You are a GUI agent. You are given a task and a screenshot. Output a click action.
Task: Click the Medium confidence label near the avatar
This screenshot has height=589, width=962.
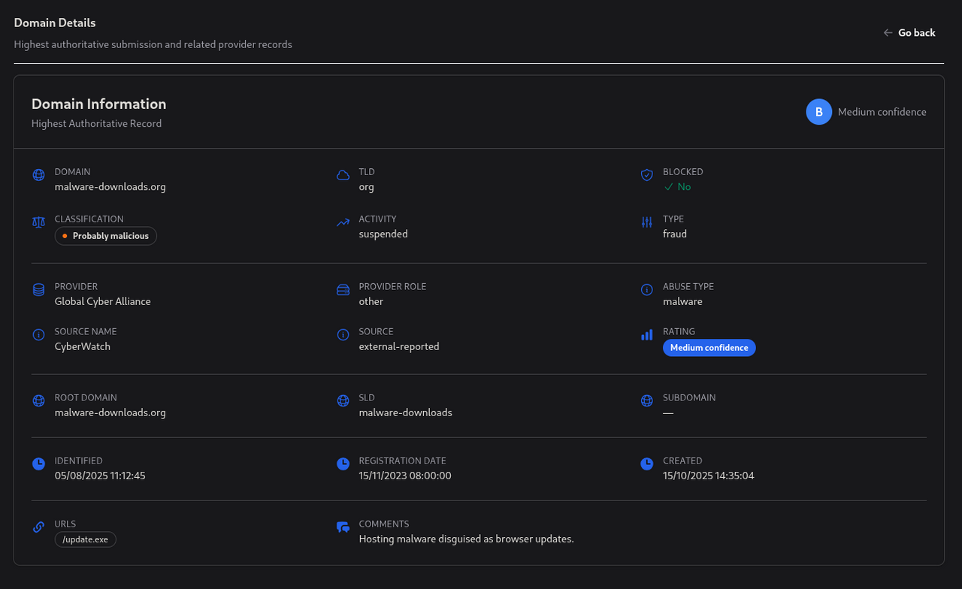(x=882, y=111)
